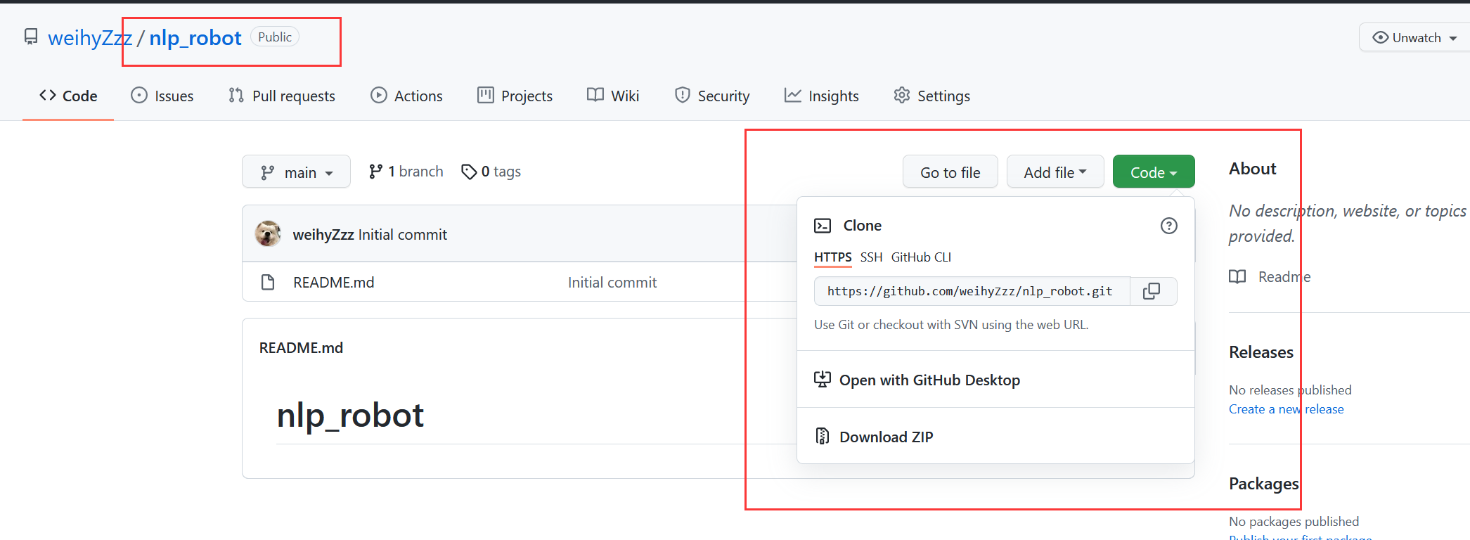
Task: Click the Go to file button
Action: click(x=950, y=172)
